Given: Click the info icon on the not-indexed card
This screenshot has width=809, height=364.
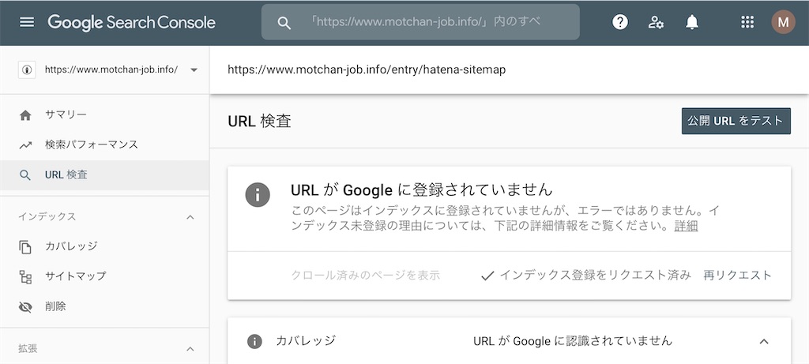Looking at the screenshot, I should coord(258,195).
